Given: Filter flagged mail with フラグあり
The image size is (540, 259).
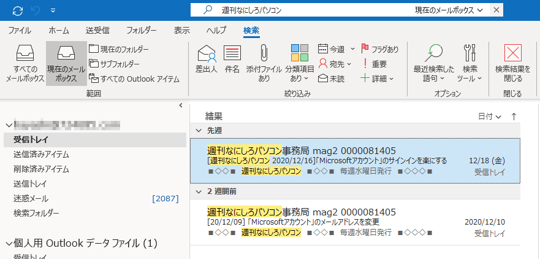Looking at the screenshot, I should point(379,49).
